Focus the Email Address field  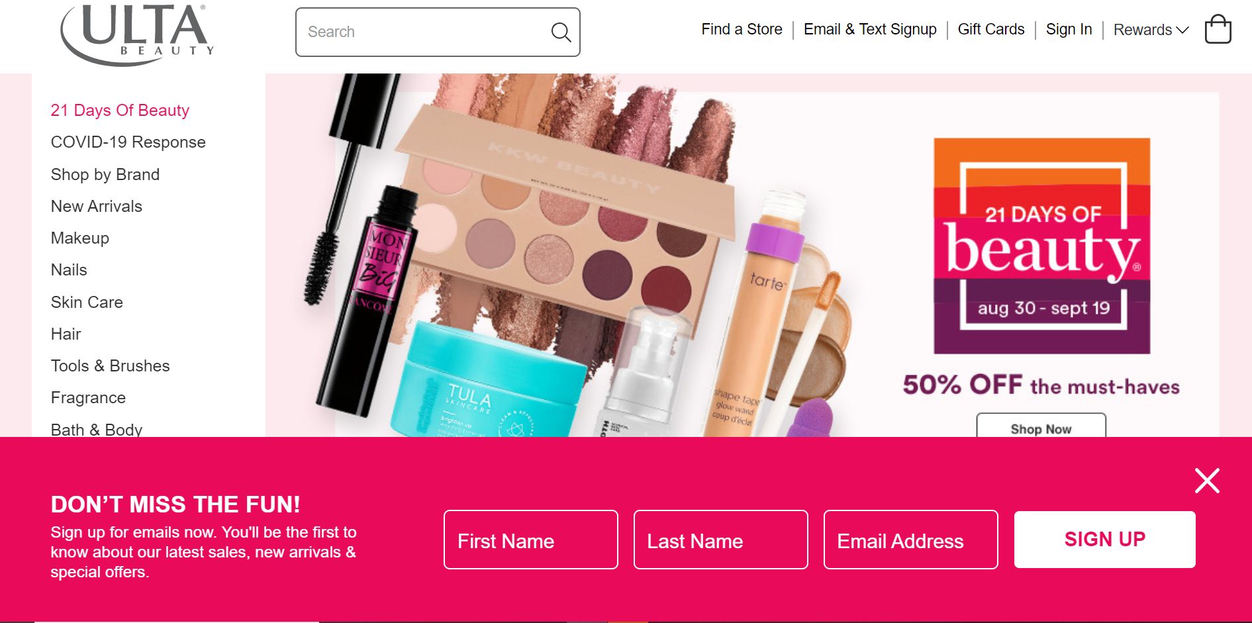coord(910,540)
